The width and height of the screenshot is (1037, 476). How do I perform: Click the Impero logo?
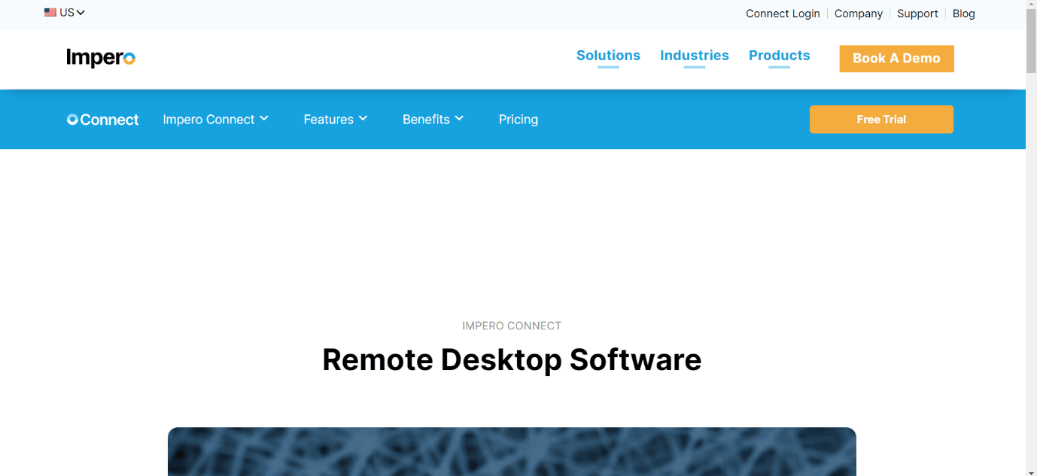coord(101,58)
